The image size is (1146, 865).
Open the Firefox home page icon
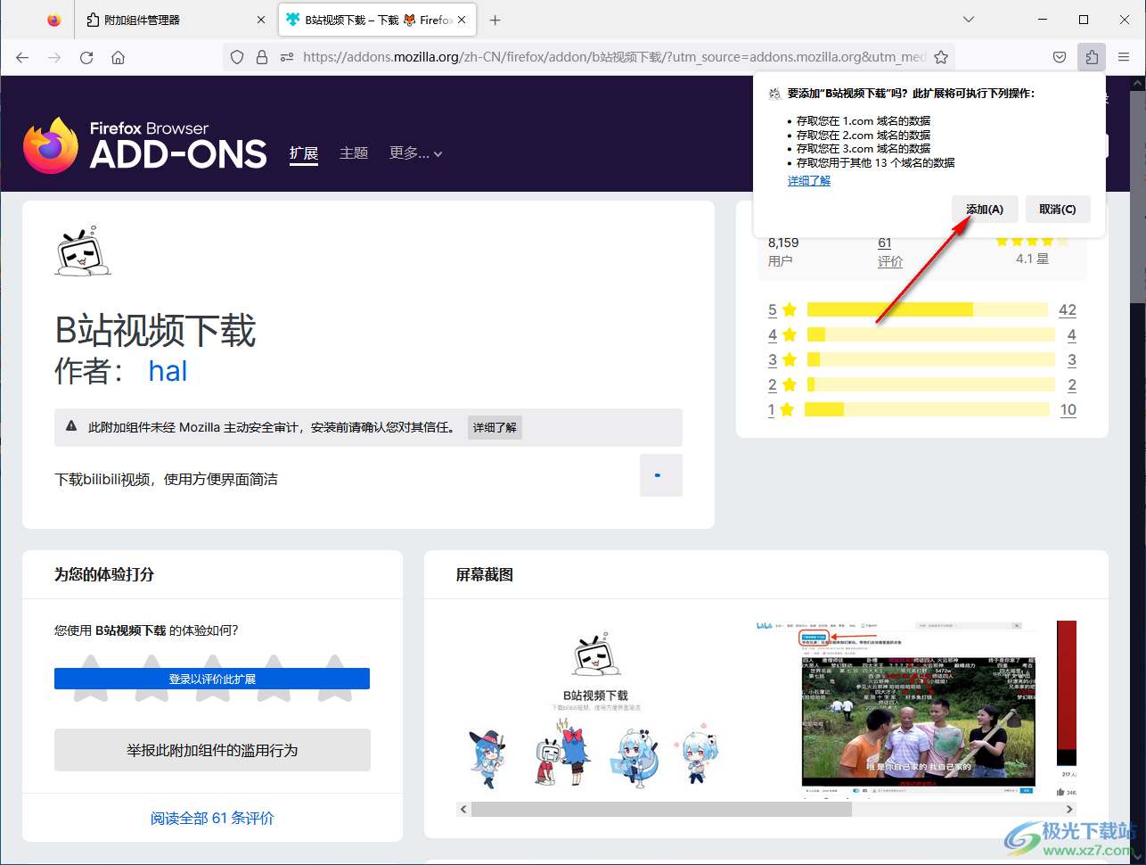(x=118, y=57)
